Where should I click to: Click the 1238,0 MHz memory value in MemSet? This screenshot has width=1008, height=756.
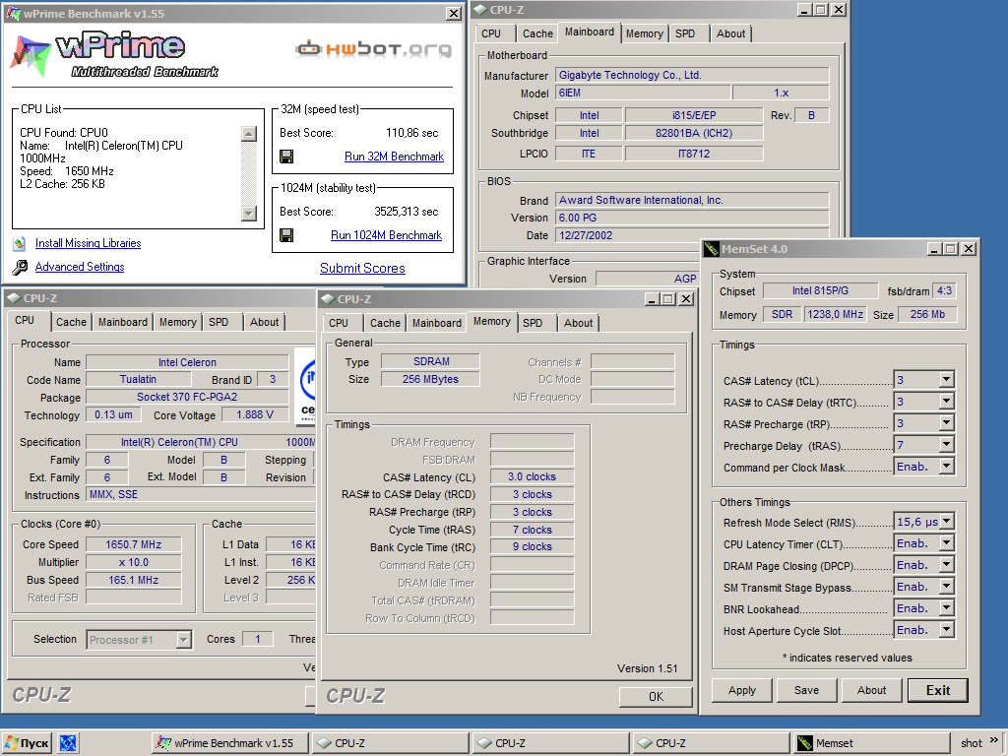[x=835, y=314]
